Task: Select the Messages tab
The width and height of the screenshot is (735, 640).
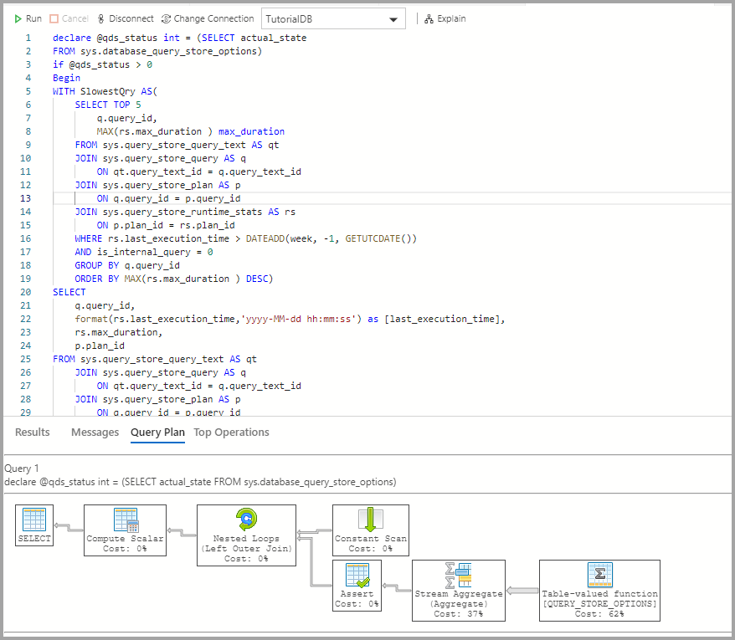Action: pos(94,432)
